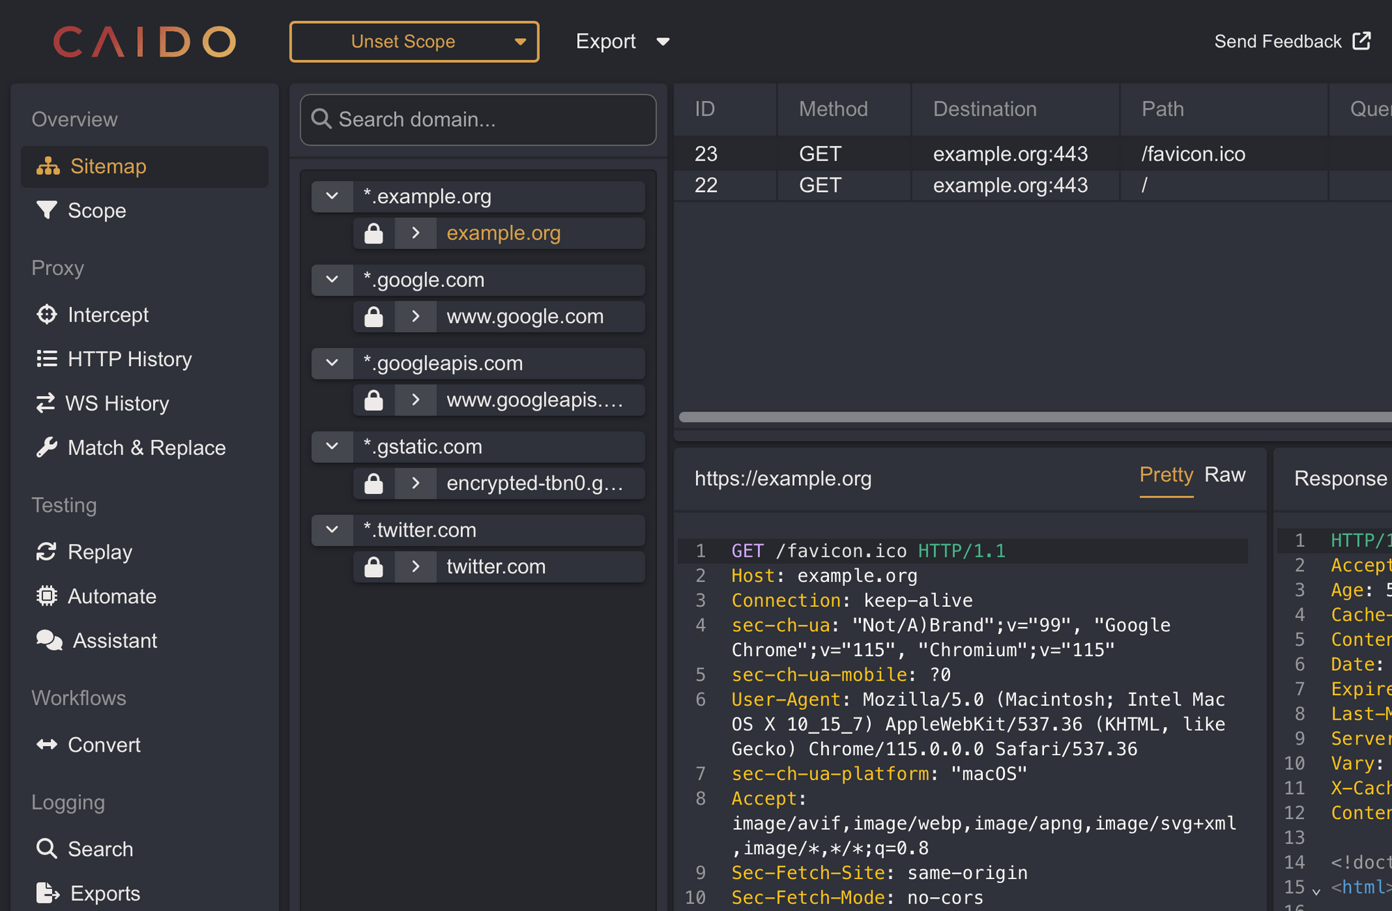Click the horizontal scrollbar under request table
1392x911 pixels.
tap(1035, 417)
